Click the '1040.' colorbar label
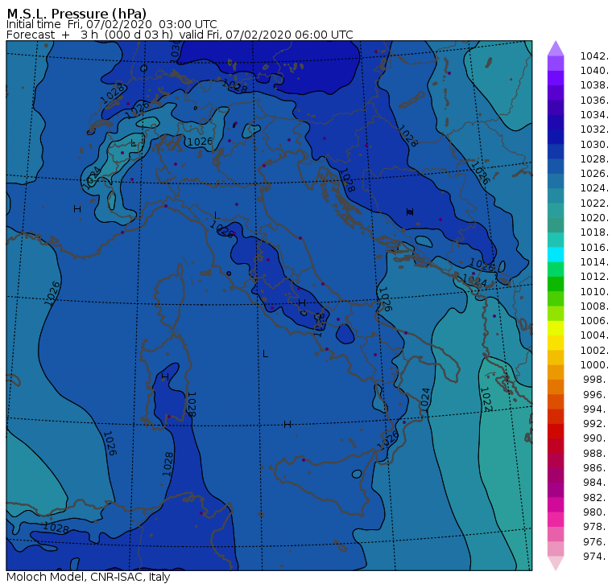The height and width of the screenshot is (588, 612). (594, 71)
